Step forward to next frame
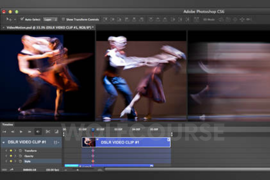The height and width of the screenshot is (180, 270). [30, 131]
